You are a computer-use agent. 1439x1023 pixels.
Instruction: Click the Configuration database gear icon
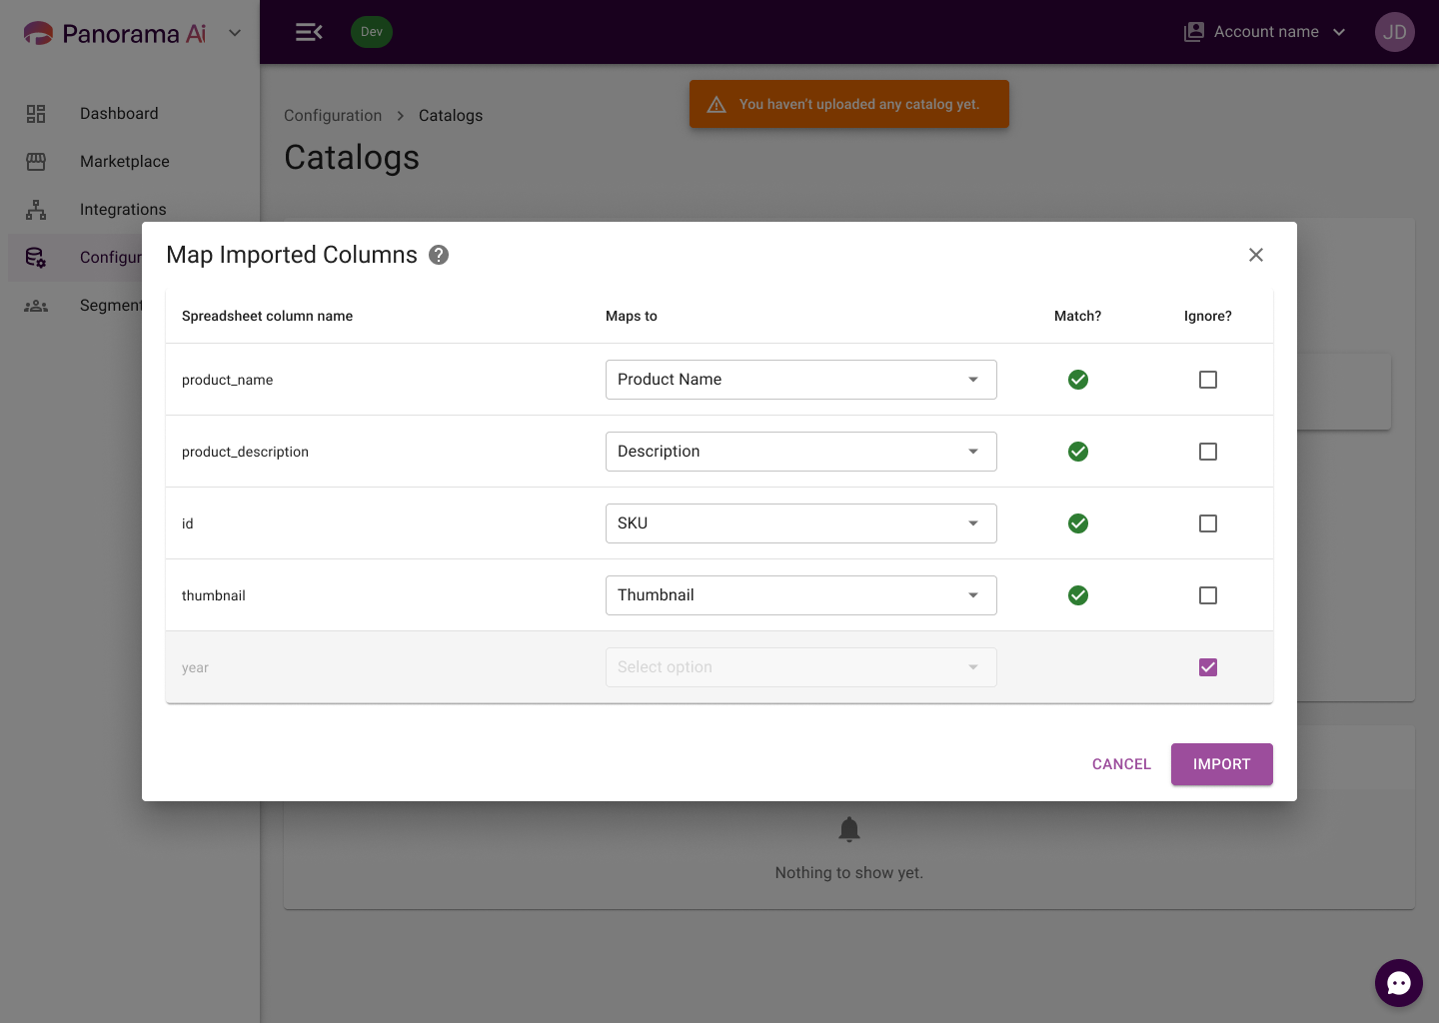(36, 258)
